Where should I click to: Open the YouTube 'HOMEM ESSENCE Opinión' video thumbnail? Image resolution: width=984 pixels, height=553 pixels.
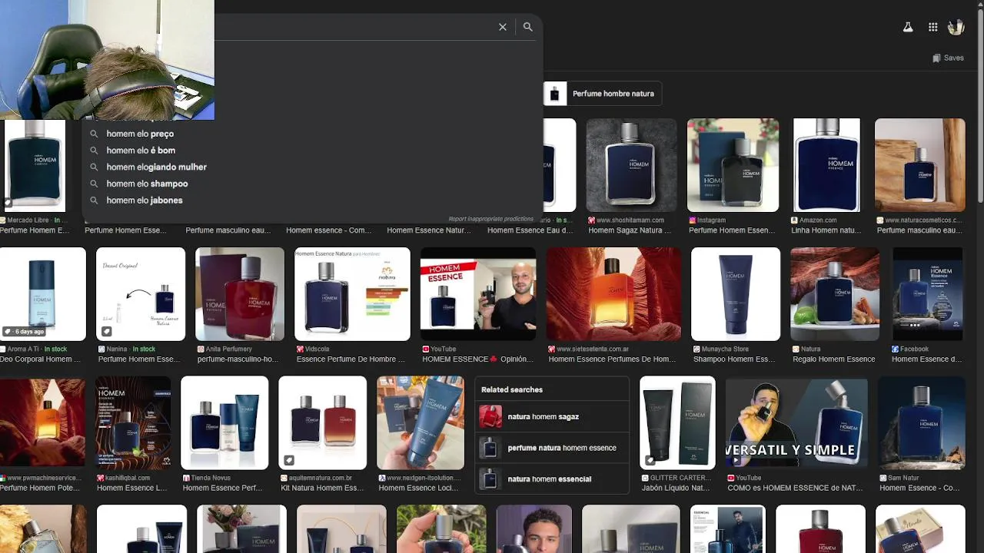pyautogui.click(x=478, y=294)
